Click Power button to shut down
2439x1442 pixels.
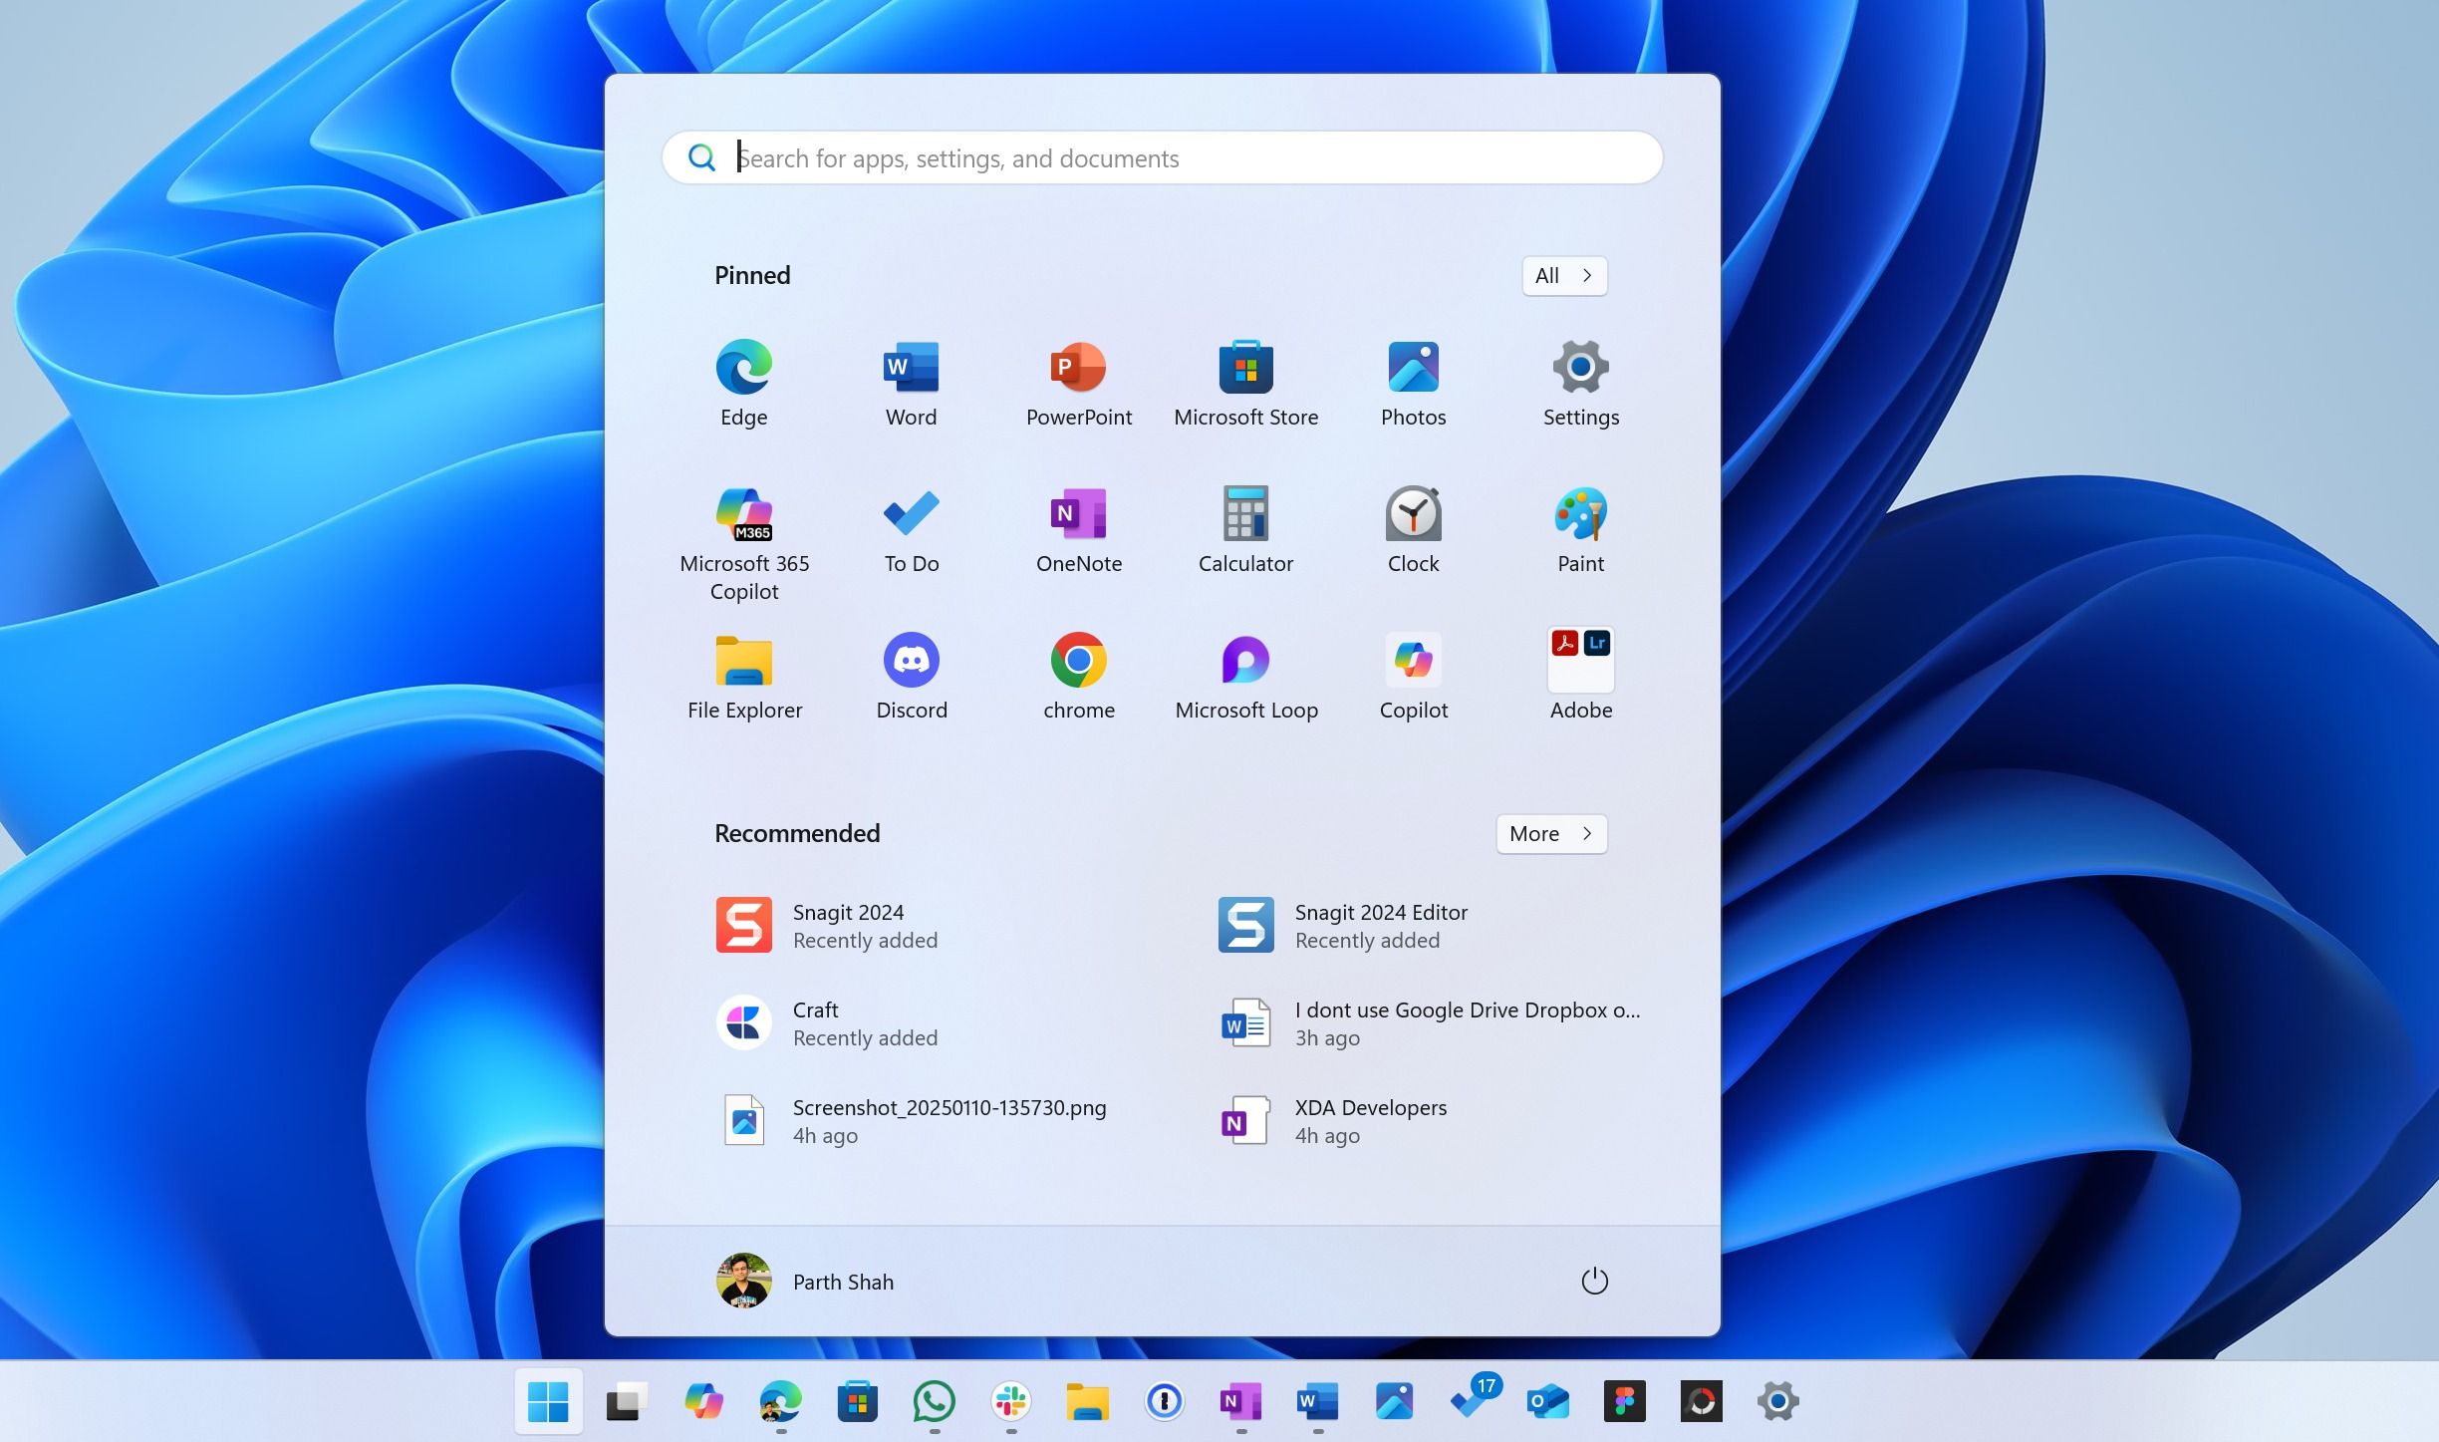click(1591, 1281)
